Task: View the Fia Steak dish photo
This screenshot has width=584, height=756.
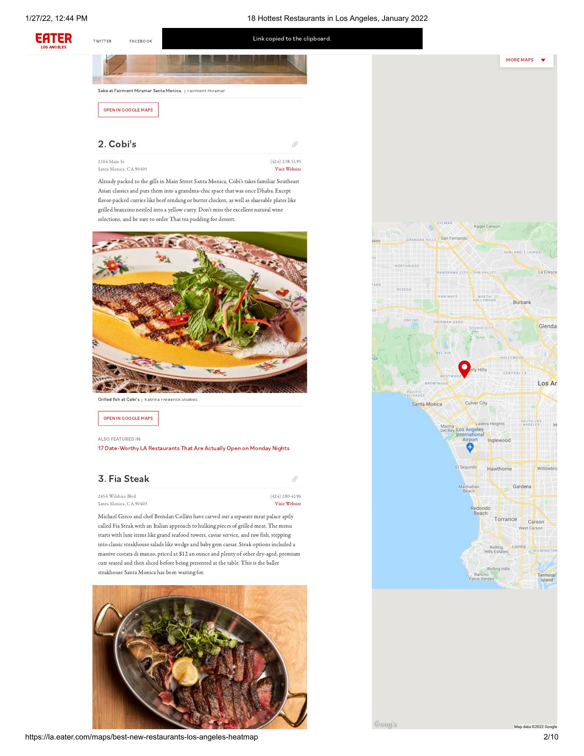Action: (200, 657)
